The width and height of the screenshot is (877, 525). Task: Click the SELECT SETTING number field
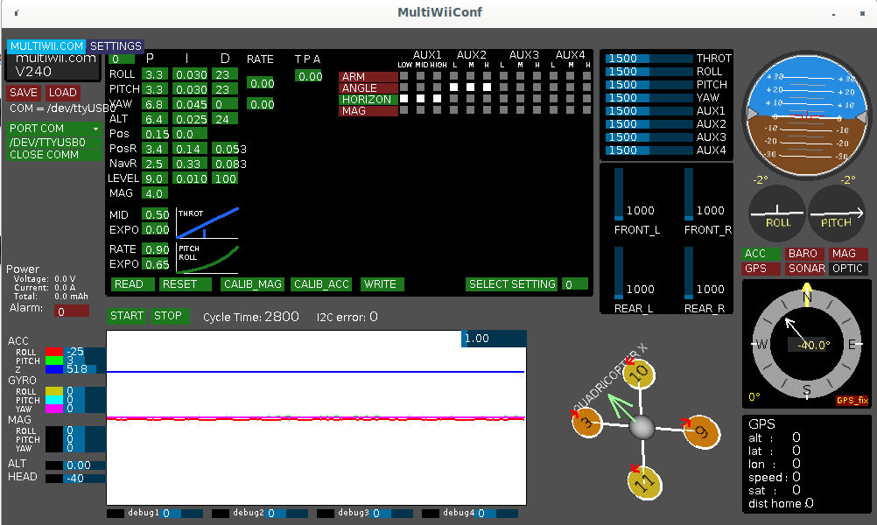coord(574,284)
